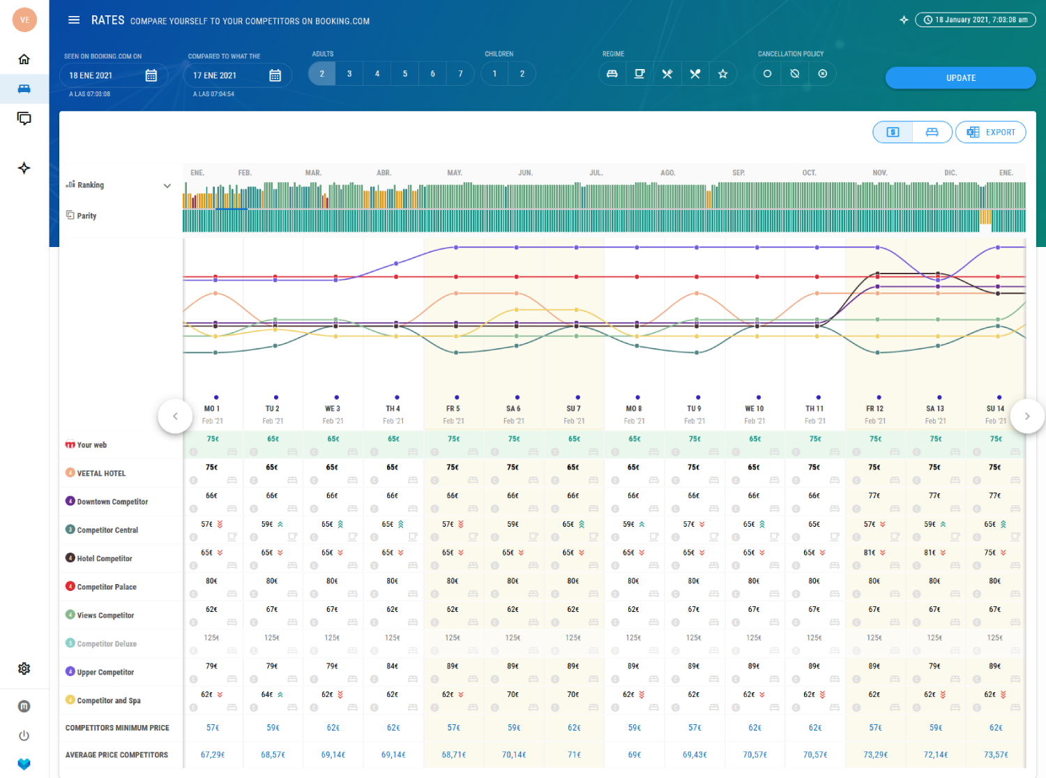Click AVERAGE PRICE COMPETITORS row label
Screen dimensions: 1046x778
(116, 755)
